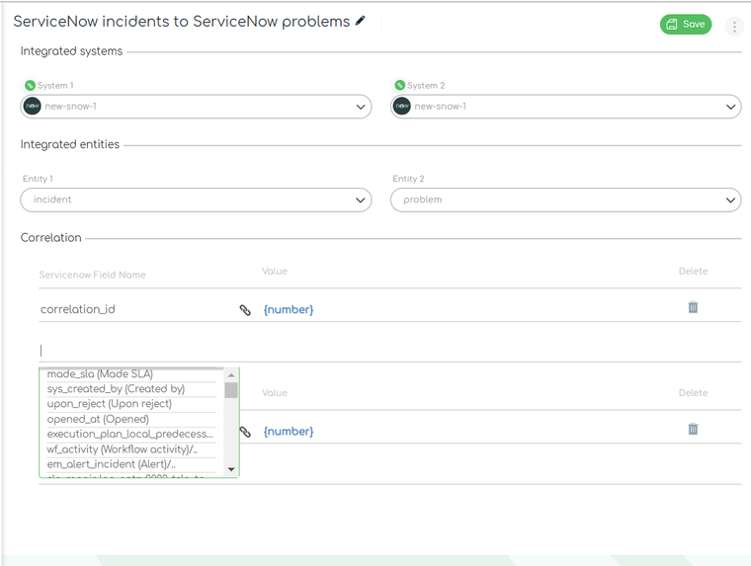The image size is (751, 566).
Task: Click the ServiceNow logo in System 1 field
Action: coord(33,107)
